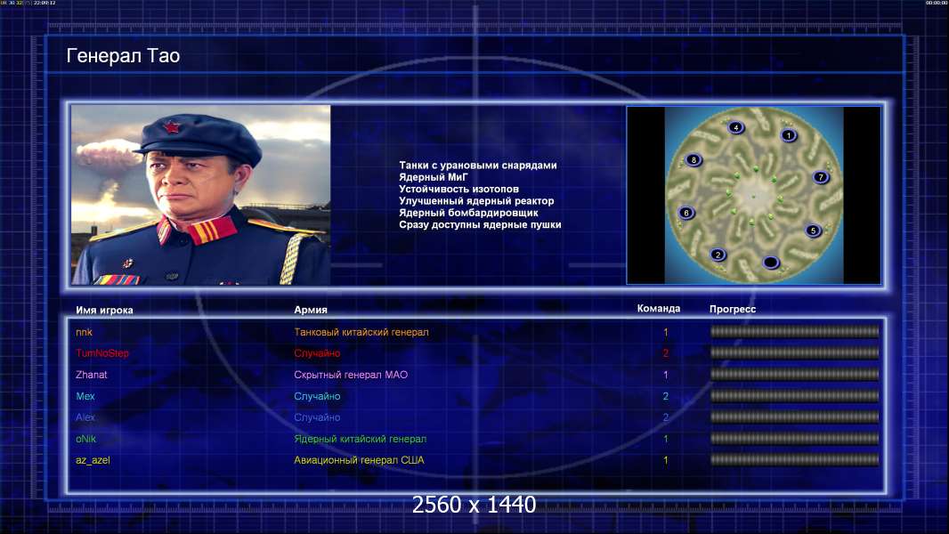
Task: Click ability line 'Ядерный бомбардировщик'
Action: coord(468,213)
